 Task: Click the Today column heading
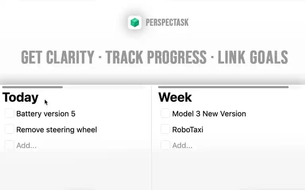click(20, 97)
